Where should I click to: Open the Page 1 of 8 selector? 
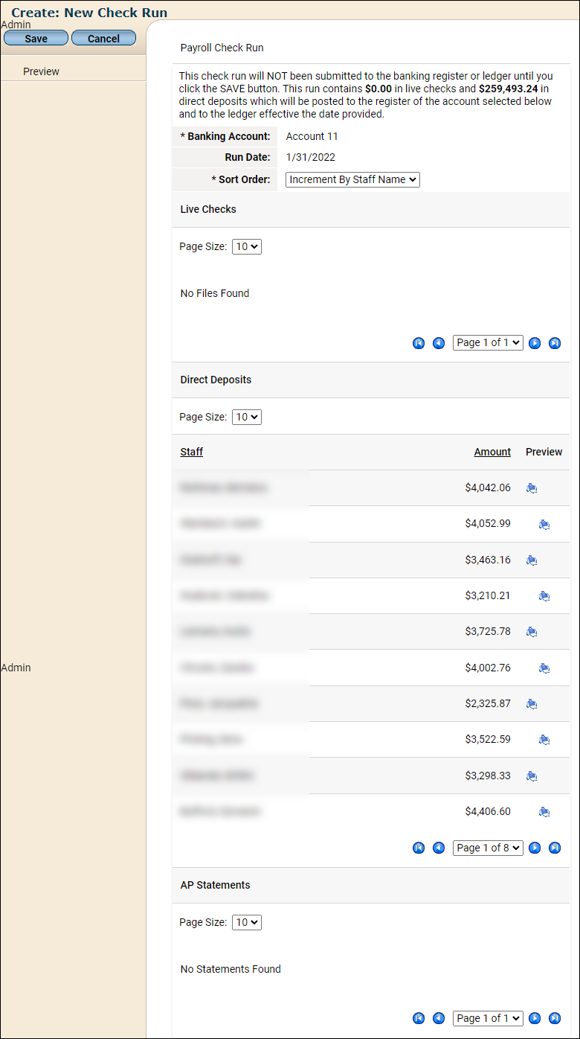488,848
